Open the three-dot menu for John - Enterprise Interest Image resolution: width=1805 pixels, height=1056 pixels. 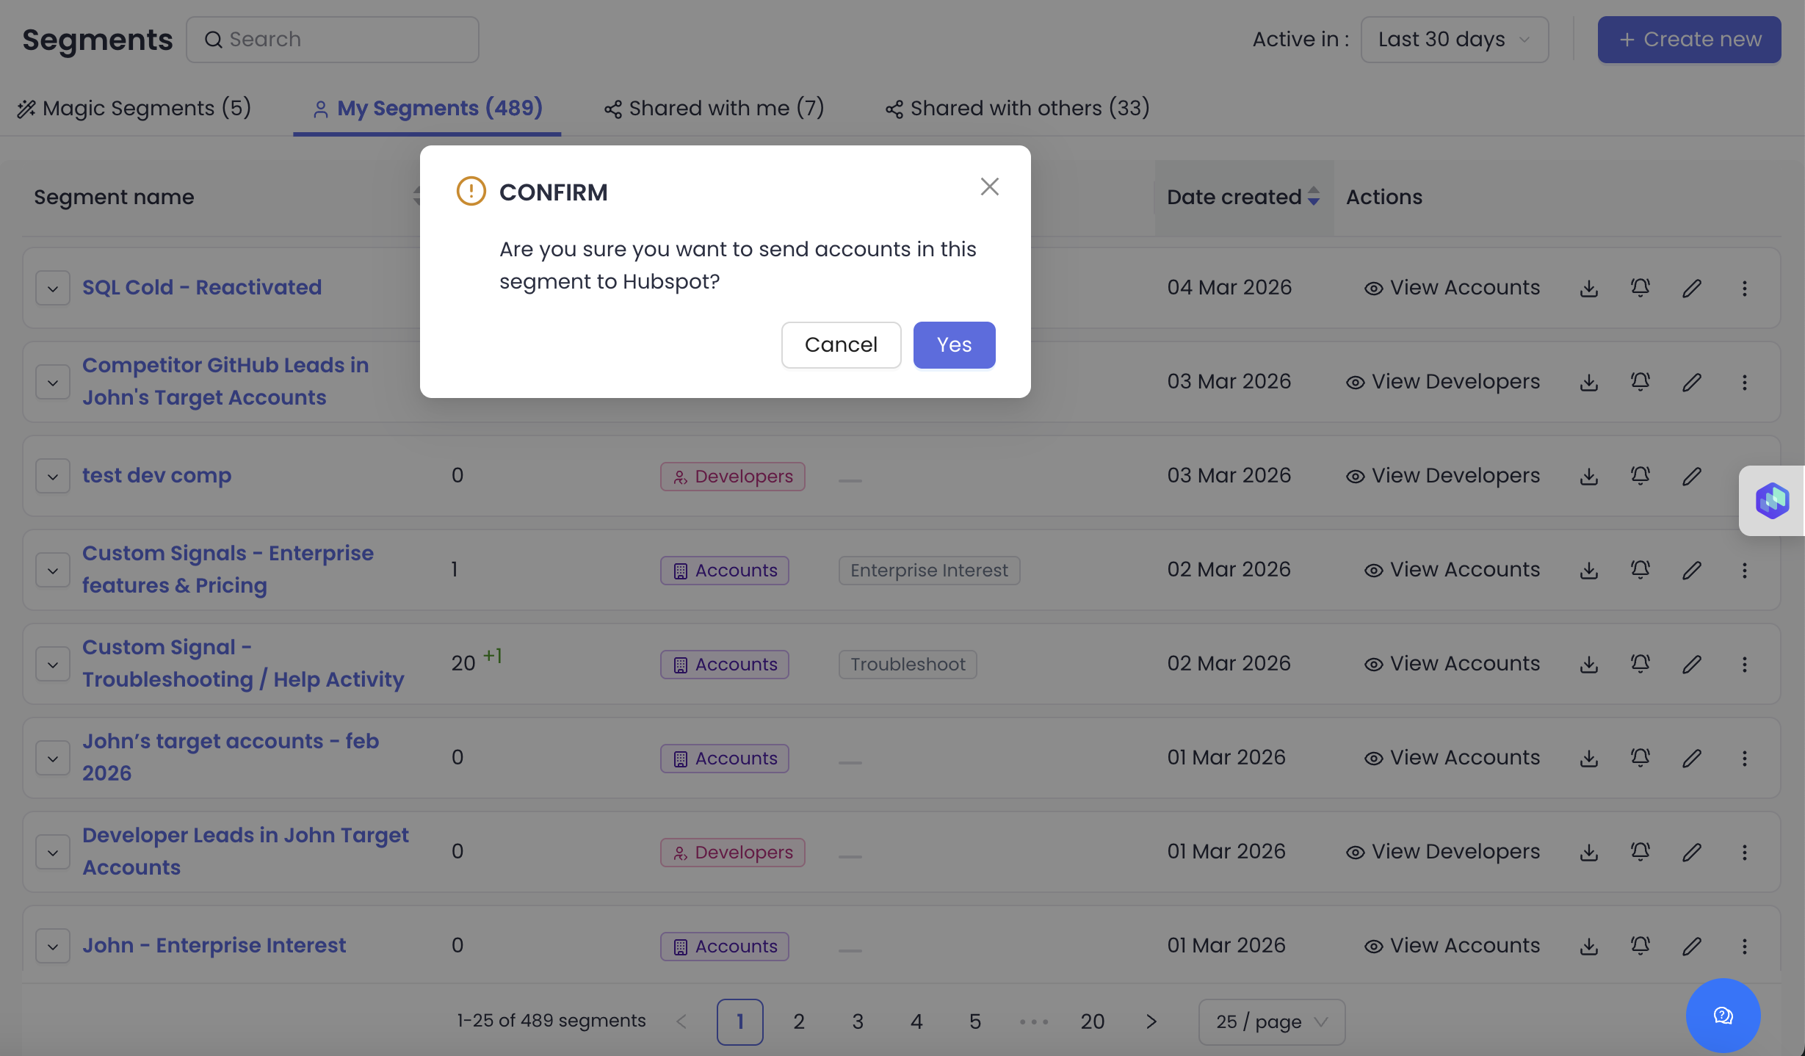point(1745,946)
